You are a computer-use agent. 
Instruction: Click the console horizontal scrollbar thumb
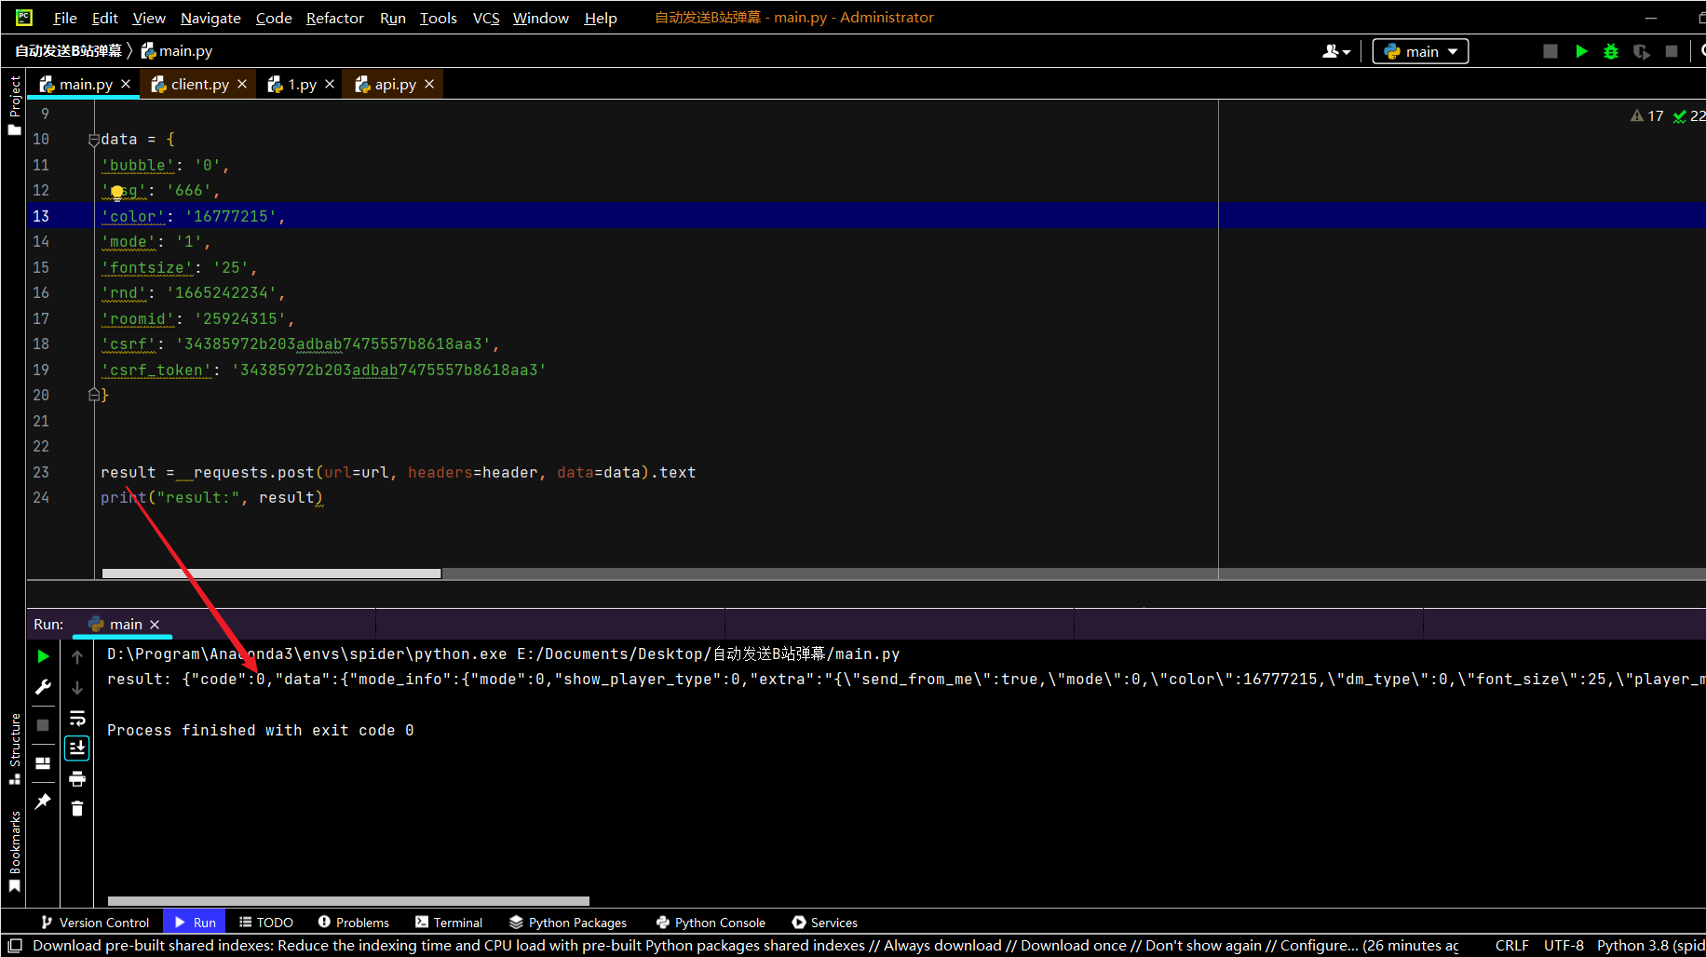pyautogui.click(x=348, y=901)
